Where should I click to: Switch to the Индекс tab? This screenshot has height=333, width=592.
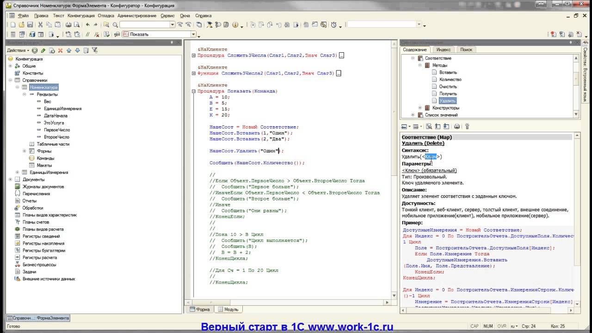point(443,49)
